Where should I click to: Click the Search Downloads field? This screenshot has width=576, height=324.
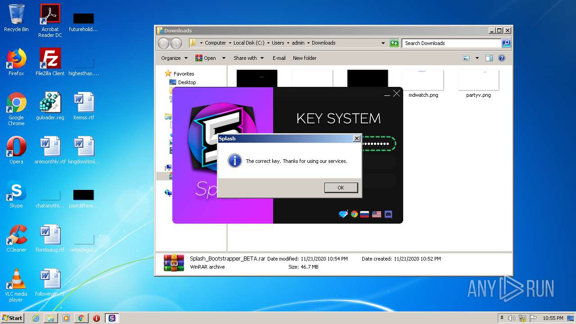451,43
